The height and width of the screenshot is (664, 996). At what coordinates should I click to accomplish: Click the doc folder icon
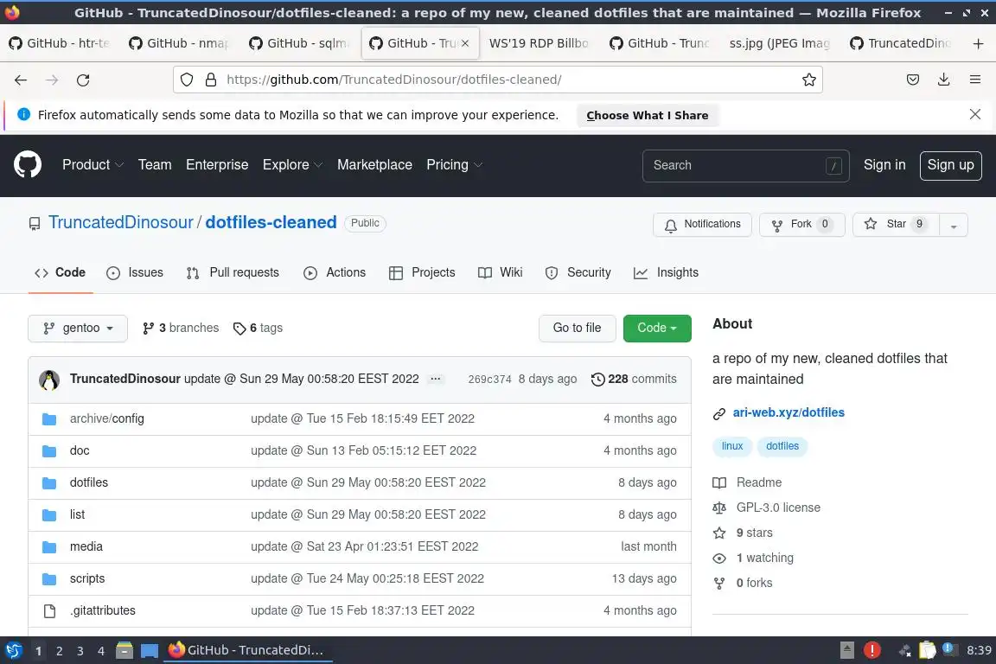49,450
